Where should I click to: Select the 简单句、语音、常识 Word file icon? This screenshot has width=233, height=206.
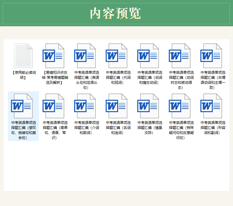[x=53, y=106]
